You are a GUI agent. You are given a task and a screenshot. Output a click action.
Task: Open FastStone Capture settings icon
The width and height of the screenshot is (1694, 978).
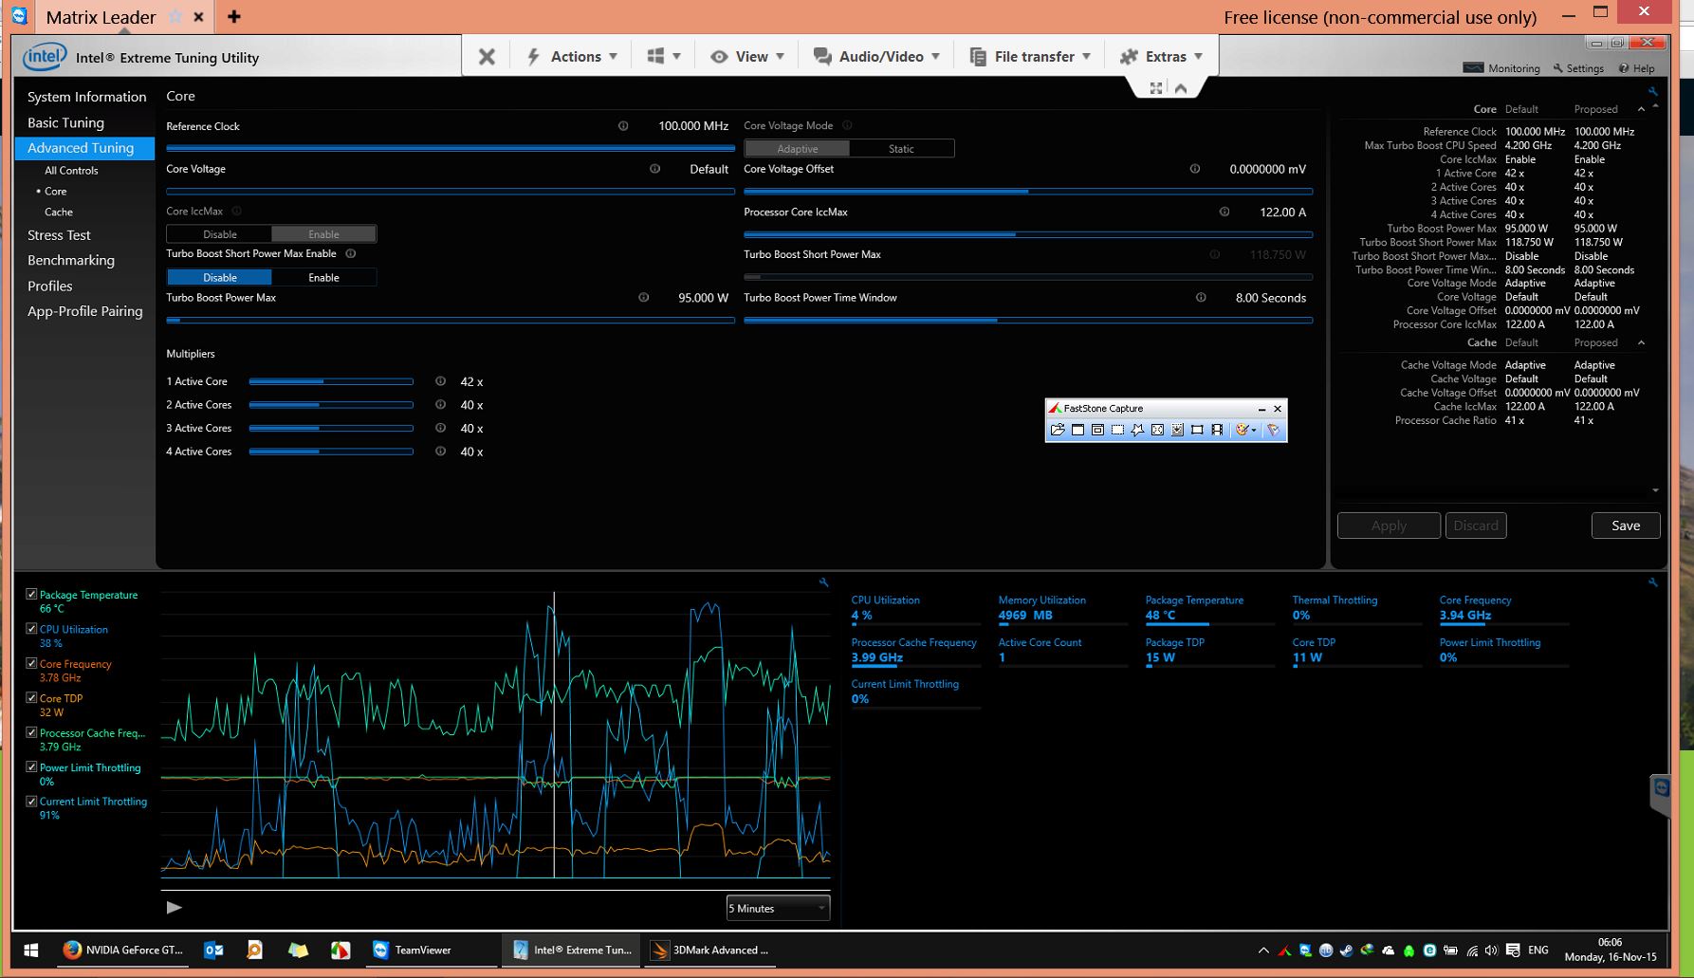tap(1273, 430)
